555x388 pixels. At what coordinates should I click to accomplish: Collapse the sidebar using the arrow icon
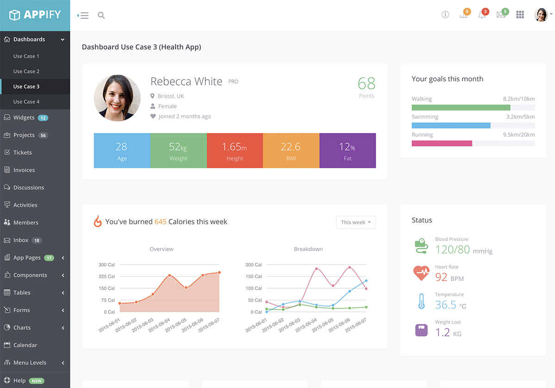pyautogui.click(x=82, y=14)
